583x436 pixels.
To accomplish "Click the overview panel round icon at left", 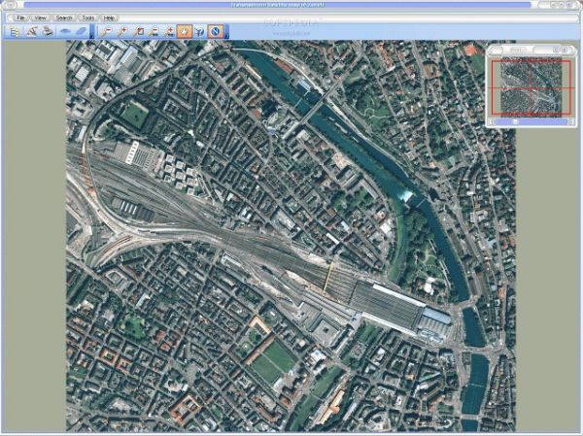I will pyautogui.click(x=496, y=50).
